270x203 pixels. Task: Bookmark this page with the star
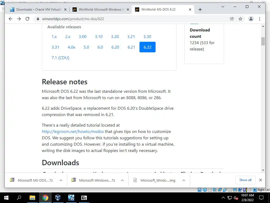[x=240, y=19]
